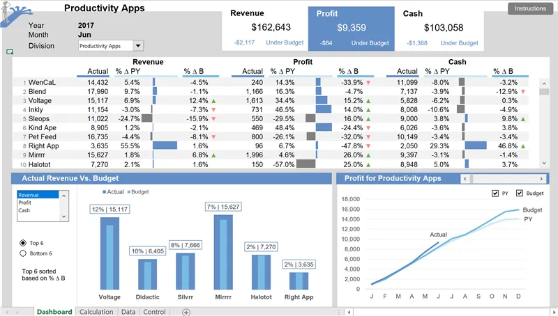Click the small green cell icon below the logo

click(x=10, y=52)
